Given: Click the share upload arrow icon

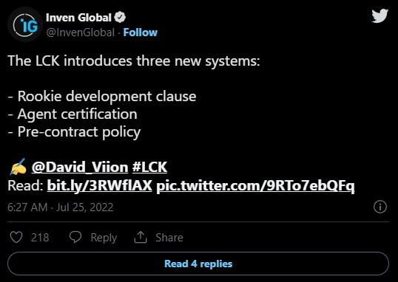Looking at the screenshot, I should pyautogui.click(x=141, y=237).
